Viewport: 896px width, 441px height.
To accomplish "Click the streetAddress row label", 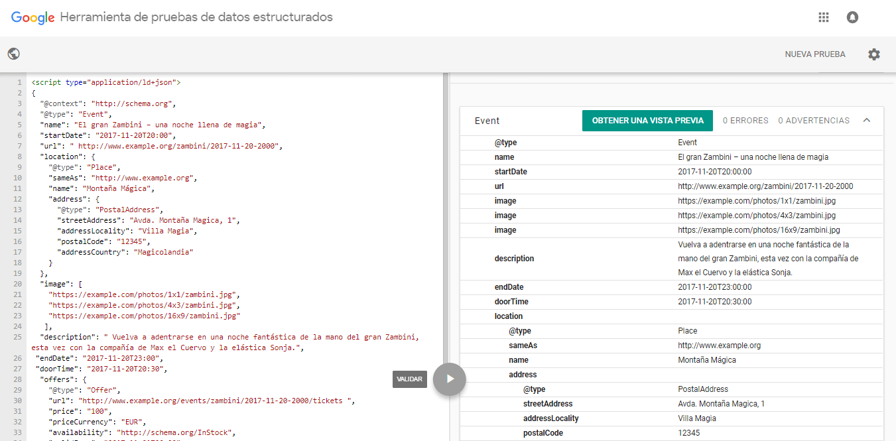I will (x=548, y=404).
